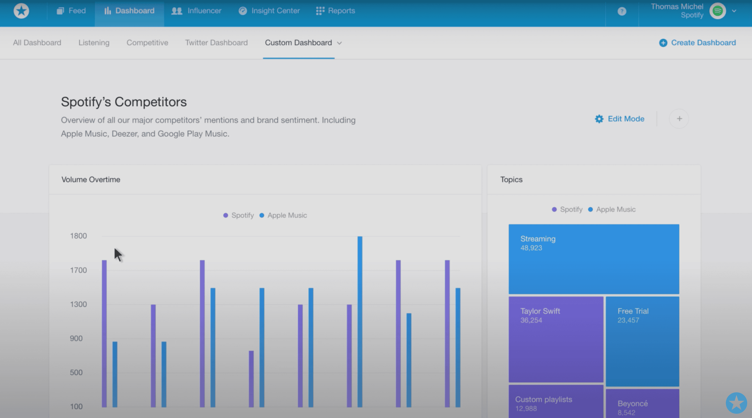Click the Spotify's Competitors title

tap(124, 102)
